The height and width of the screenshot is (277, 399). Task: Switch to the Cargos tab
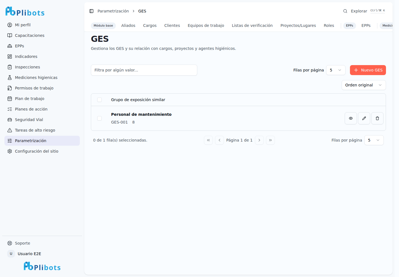(150, 25)
